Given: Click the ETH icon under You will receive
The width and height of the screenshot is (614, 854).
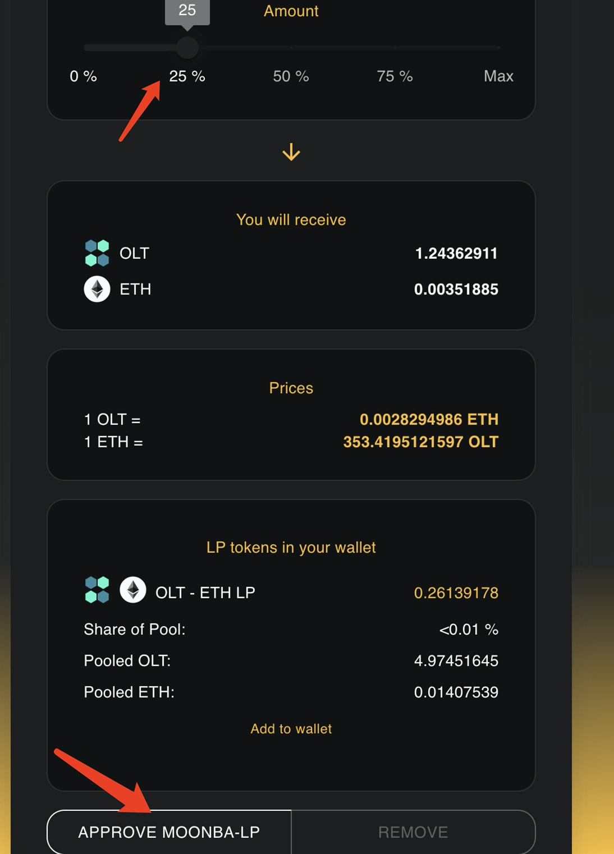Looking at the screenshot, I should 97,289.
